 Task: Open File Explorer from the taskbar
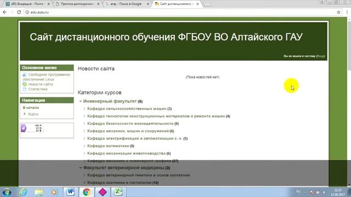(x=39, y=192)
